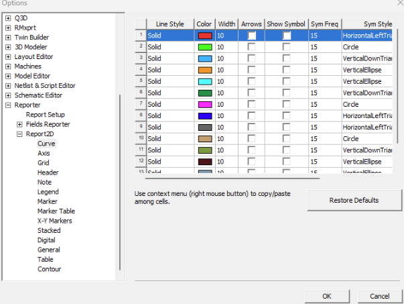Expand the Twin Builder node

pos(8,38)
